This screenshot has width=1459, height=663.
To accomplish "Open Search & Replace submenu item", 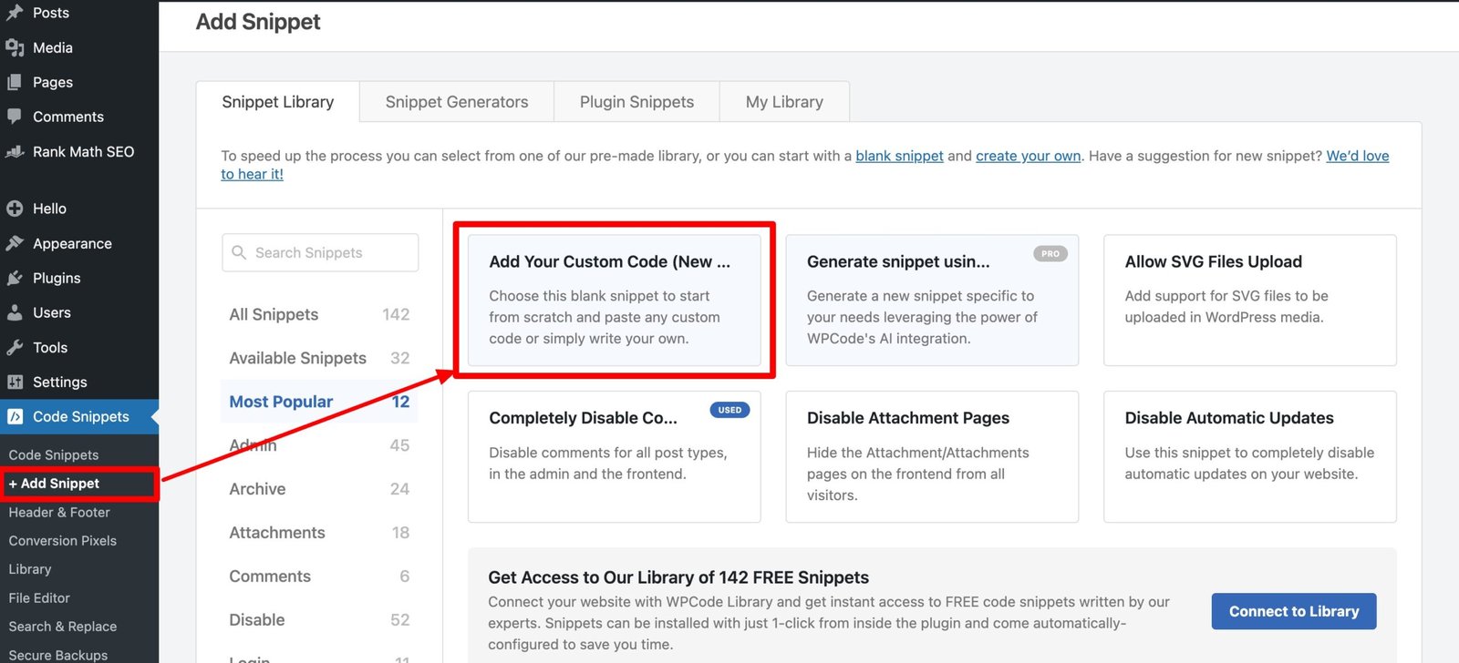I will (62, 627).
